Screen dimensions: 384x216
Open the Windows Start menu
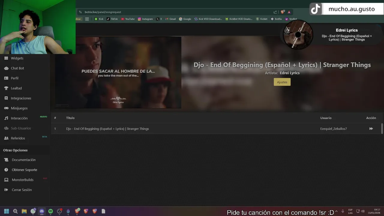point(6,211)
